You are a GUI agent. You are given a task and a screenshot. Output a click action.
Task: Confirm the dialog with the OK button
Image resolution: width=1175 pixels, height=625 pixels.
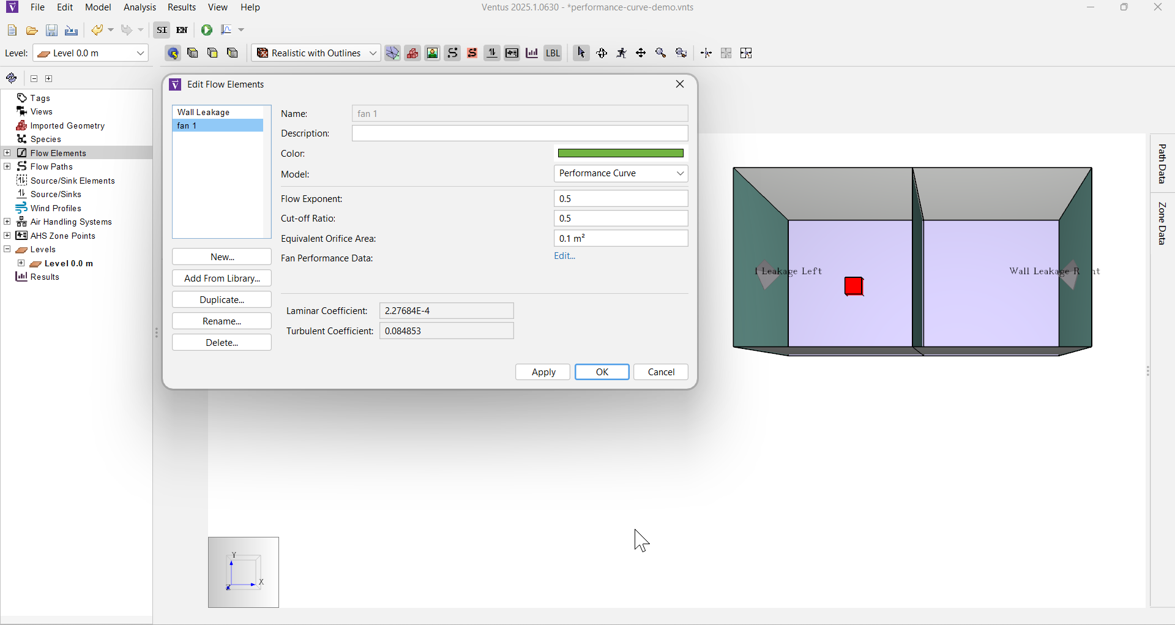[x=602, y=372]
